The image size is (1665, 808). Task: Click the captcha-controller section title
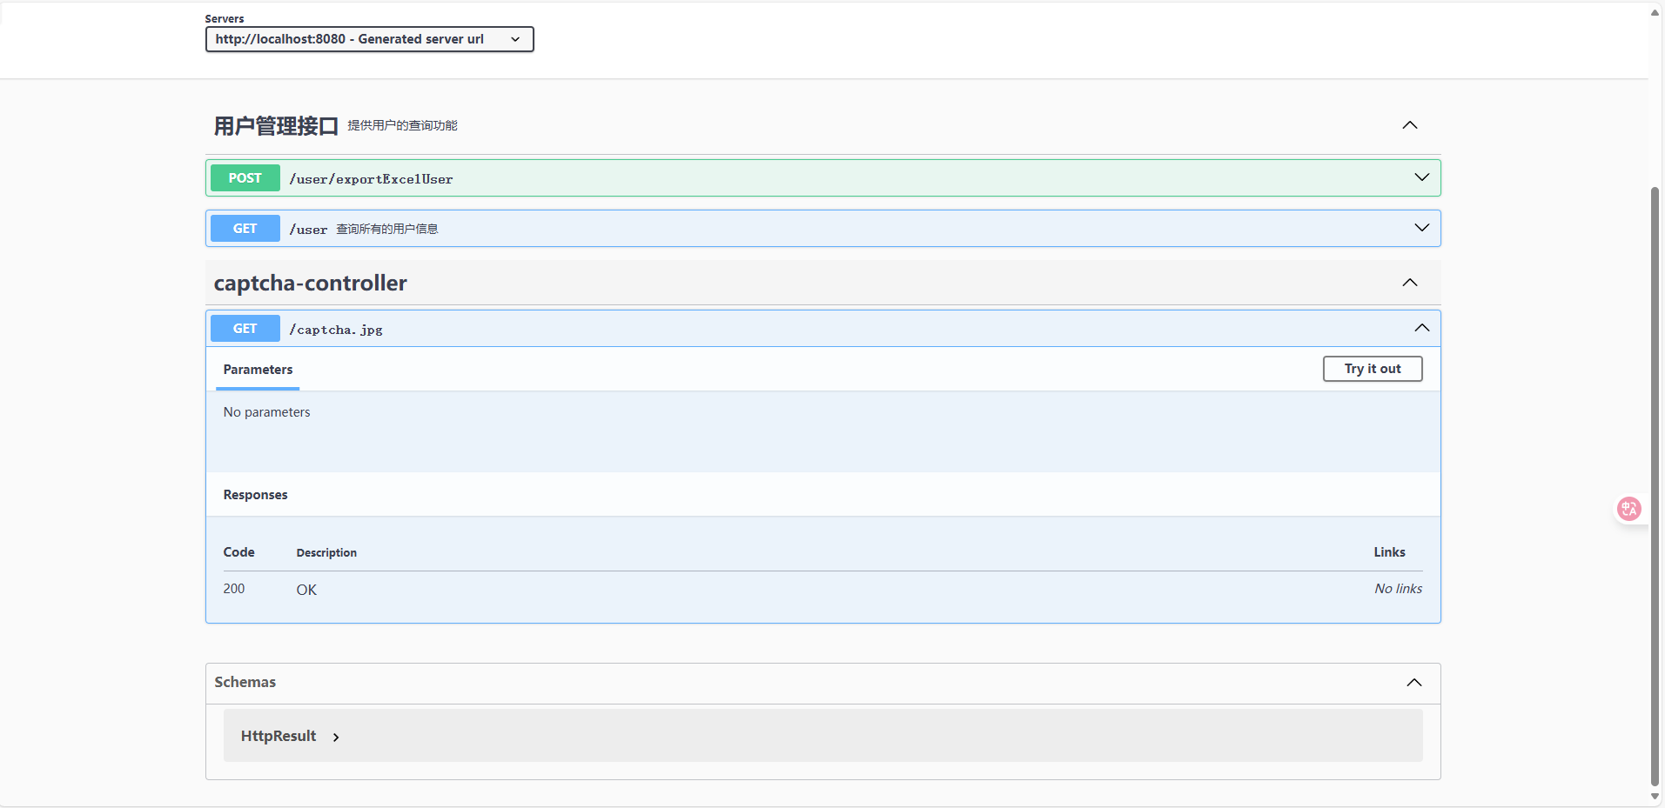click(310, 284)
